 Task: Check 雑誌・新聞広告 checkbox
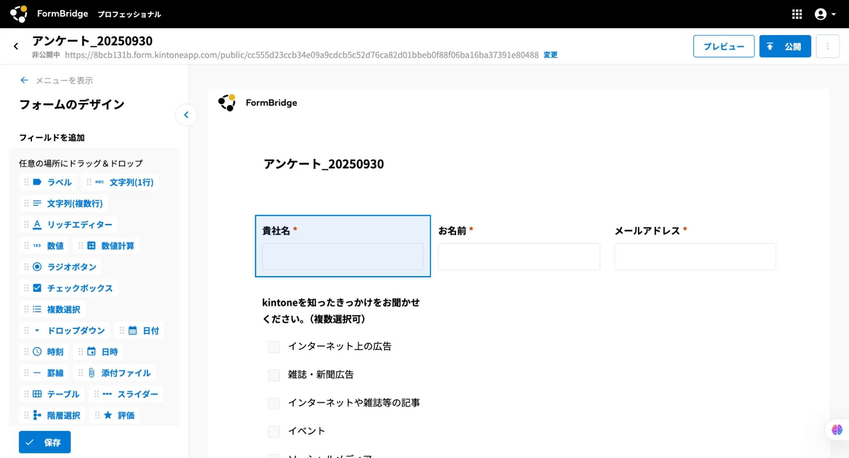274,375
